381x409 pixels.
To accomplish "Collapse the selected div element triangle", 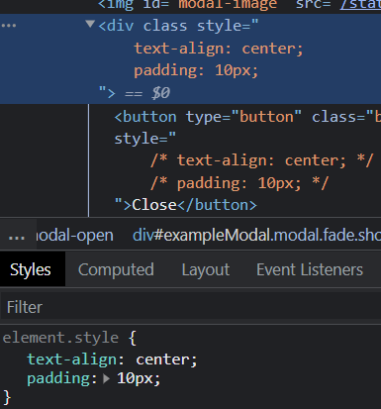I will tap(90, 24).
